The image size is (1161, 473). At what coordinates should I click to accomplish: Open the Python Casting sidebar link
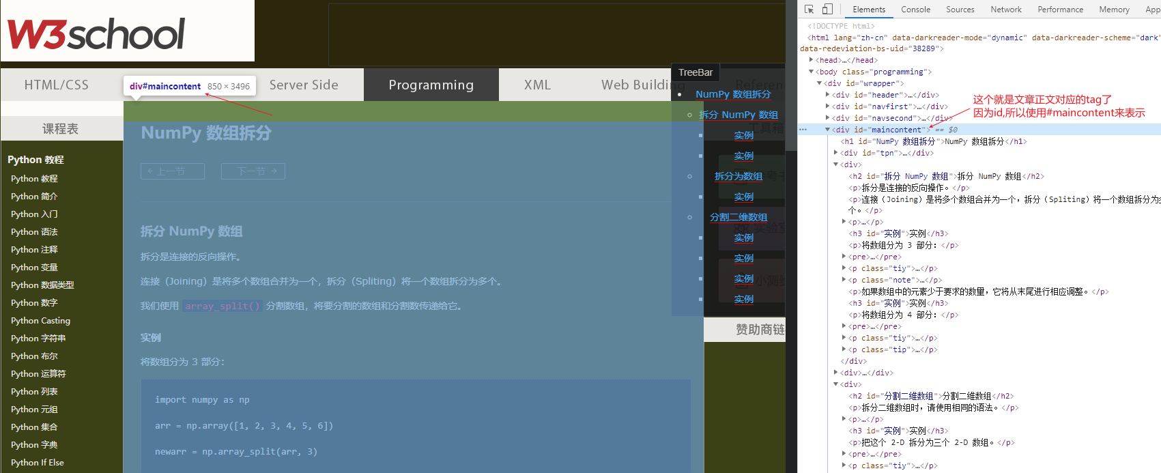tap(40, 321)
